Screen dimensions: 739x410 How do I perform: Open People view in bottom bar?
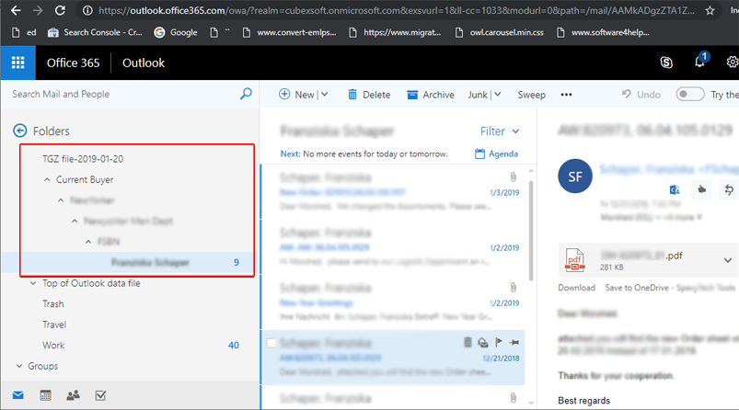(x=73, y=395)
